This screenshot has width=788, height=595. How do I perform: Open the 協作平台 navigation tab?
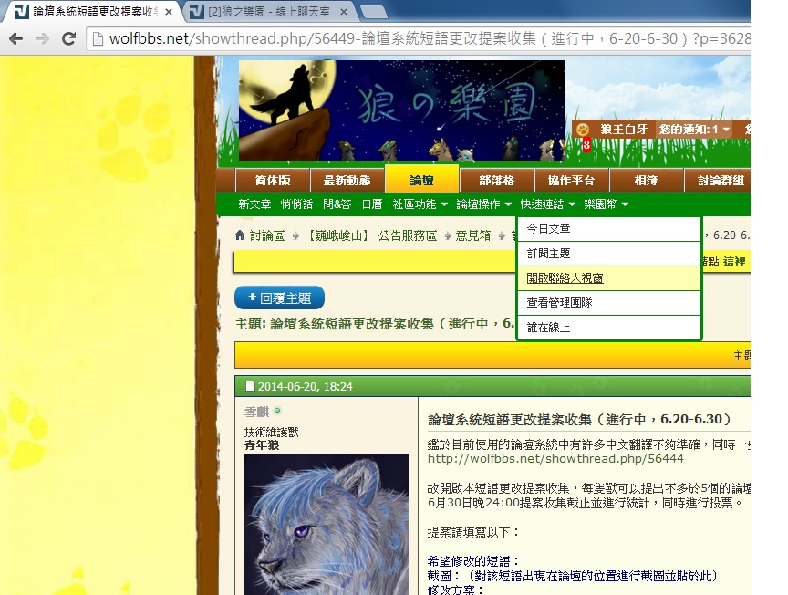point(572,180)
